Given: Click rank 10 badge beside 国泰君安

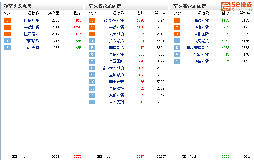Looking at the screenshot, I should pyautogui.click(x=92, y=82).
